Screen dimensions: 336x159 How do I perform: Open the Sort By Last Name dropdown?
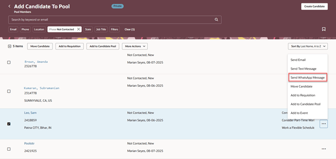click(x=308, y=46)
